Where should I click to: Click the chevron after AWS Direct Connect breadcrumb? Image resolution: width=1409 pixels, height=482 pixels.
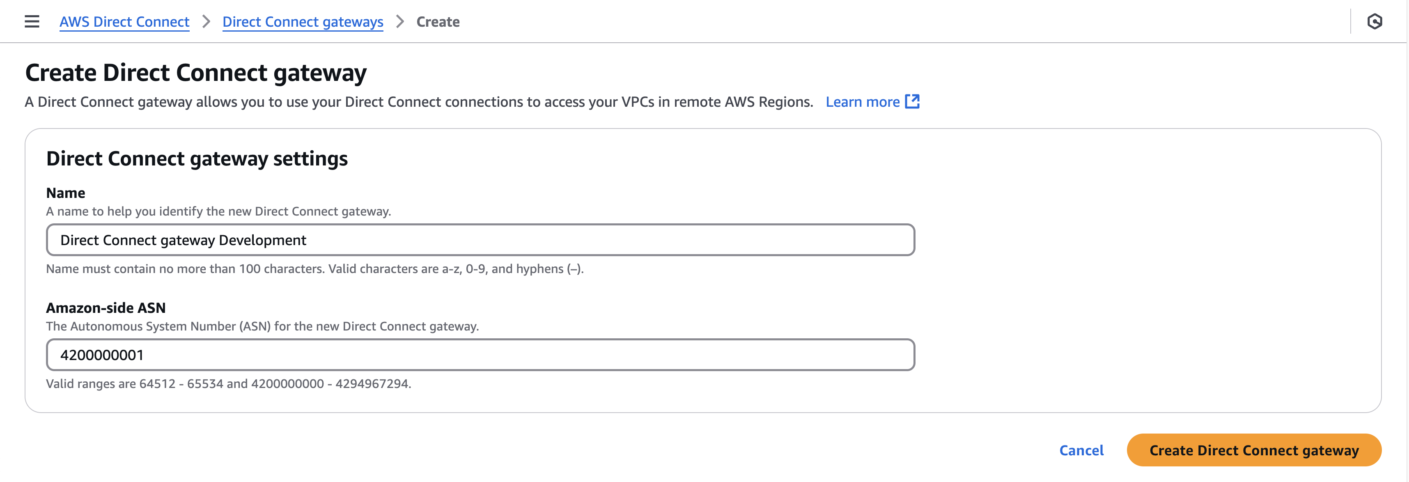coord(206,22)
